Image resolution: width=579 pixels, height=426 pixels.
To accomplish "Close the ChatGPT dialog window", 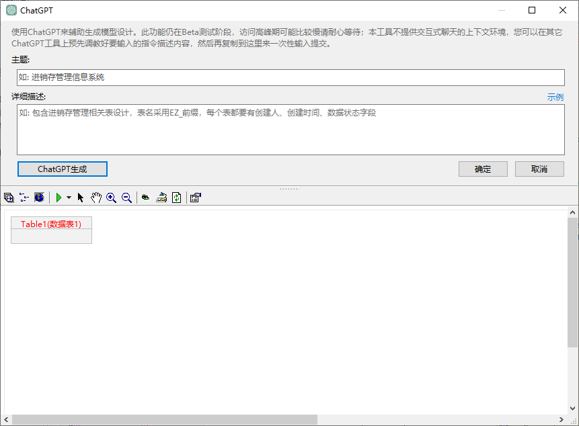I will [563, 10].
